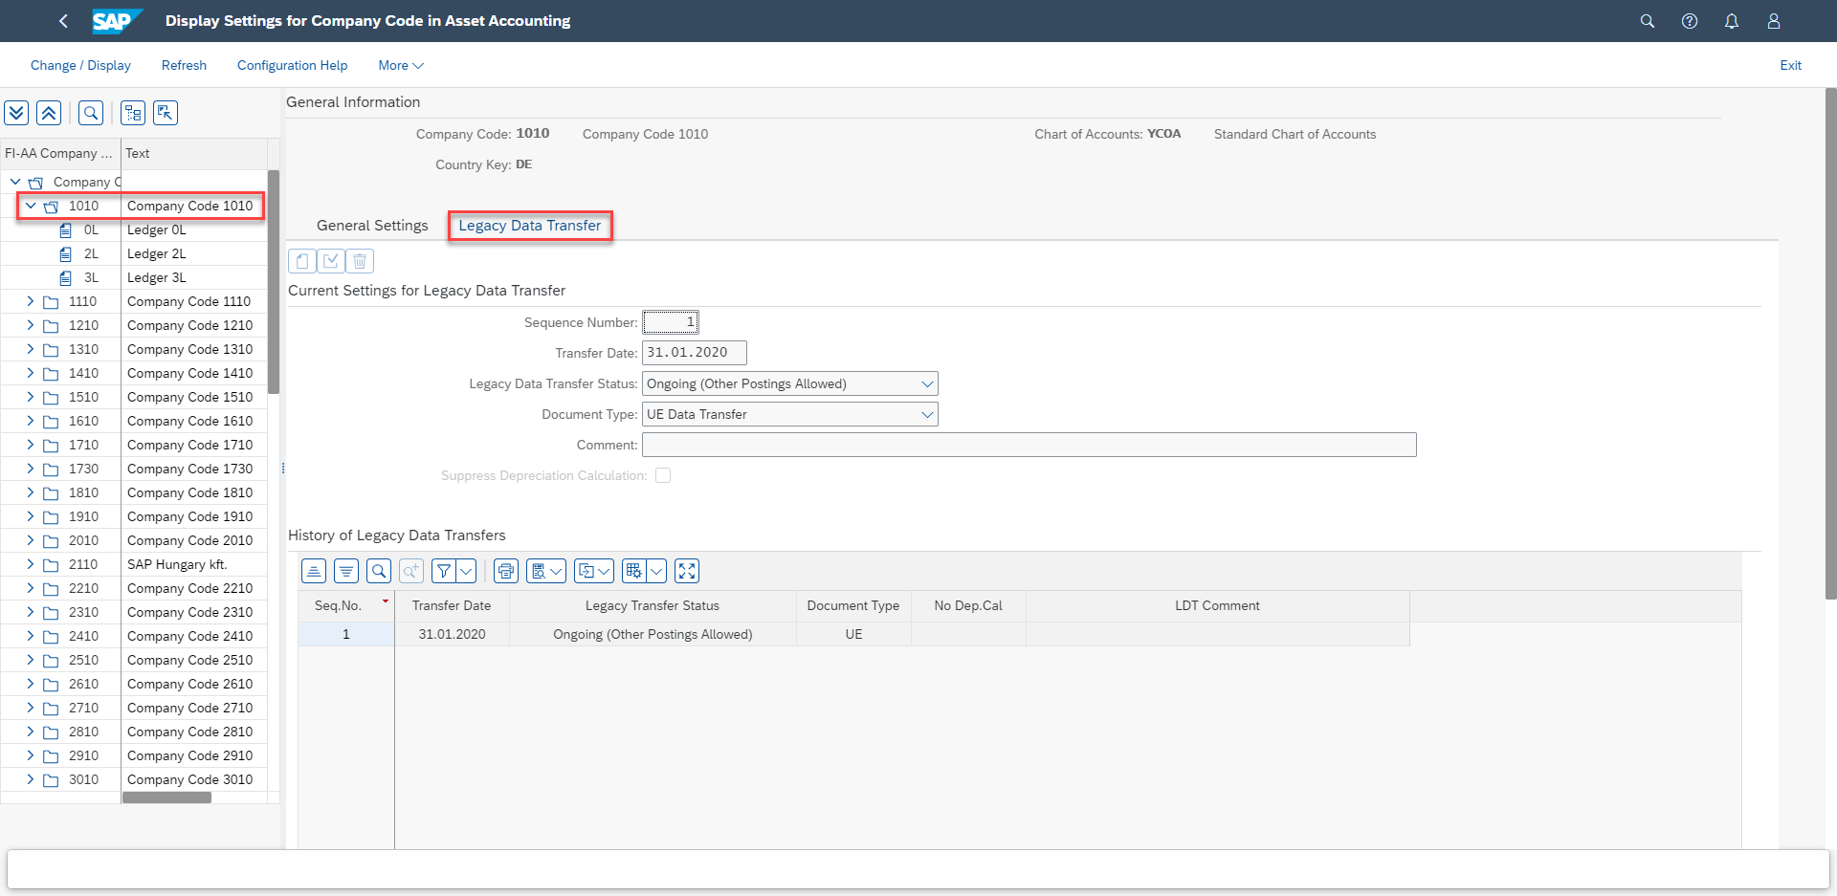
Task: Toggle Suppress Depreciation Calculation checkbox
Action: click(x=663, y=475)
